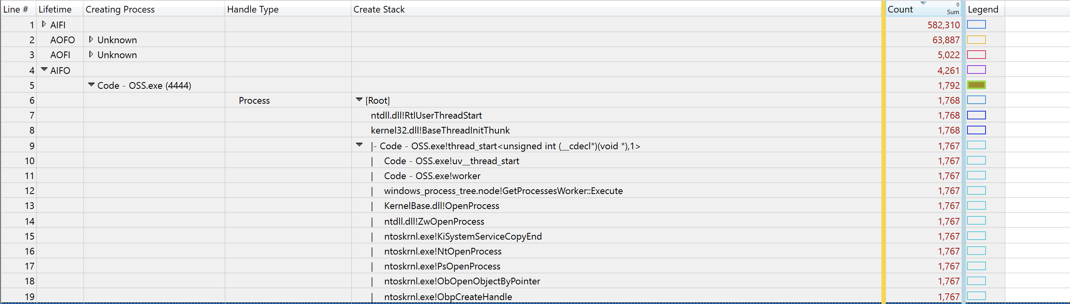Click the orange legend swatch for AOFO row

(976, 40)
